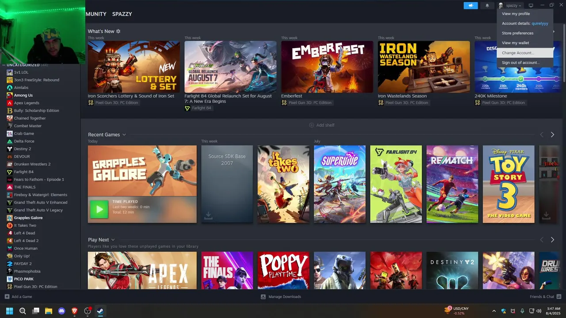Open Friends & Chat
The image size is (566, 318).
pyautogui.click(x=546, y=297)
